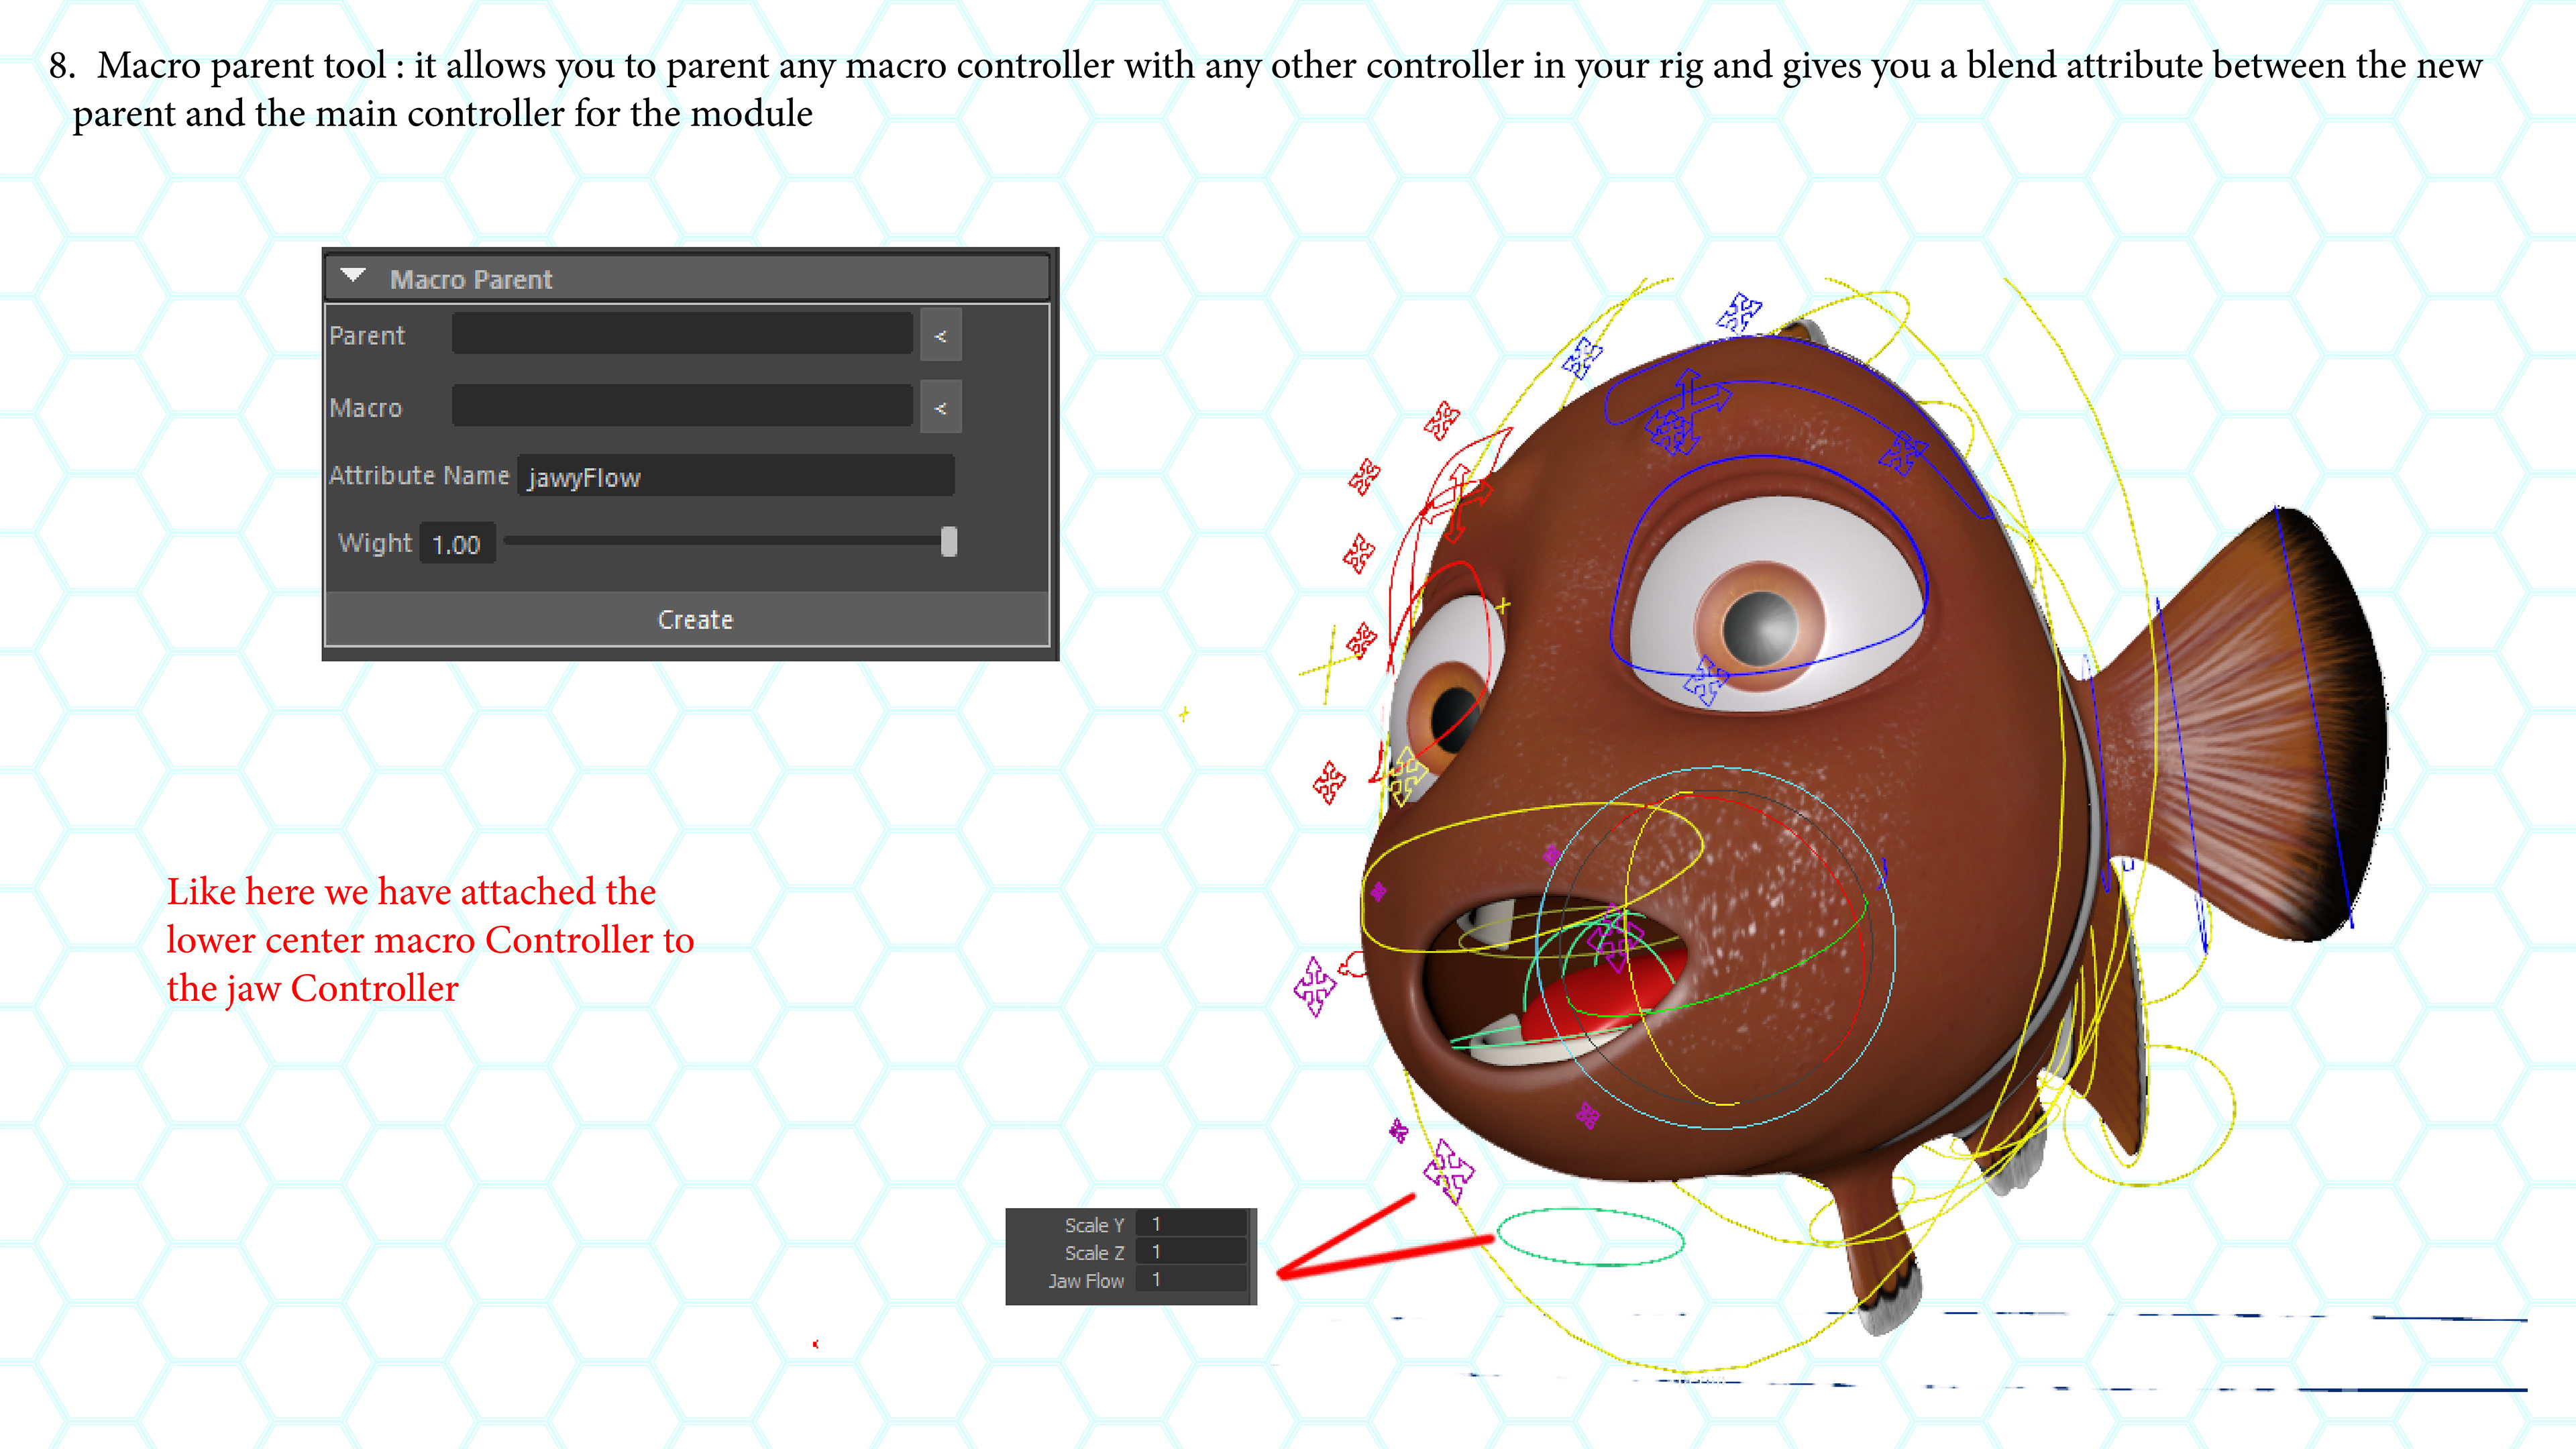Click the Wight slider handle
2576x1449 pixels.
[948, 542]
